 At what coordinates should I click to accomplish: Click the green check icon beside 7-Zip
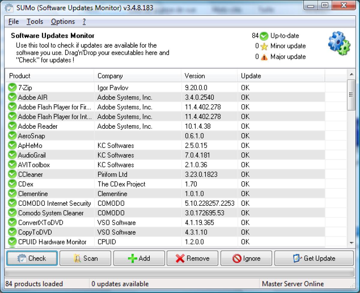(12, 88)
